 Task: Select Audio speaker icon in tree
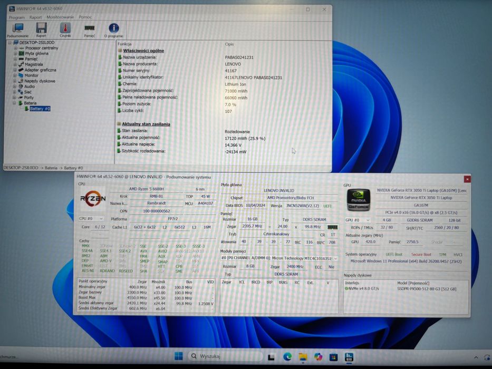(x=21, y=86)
